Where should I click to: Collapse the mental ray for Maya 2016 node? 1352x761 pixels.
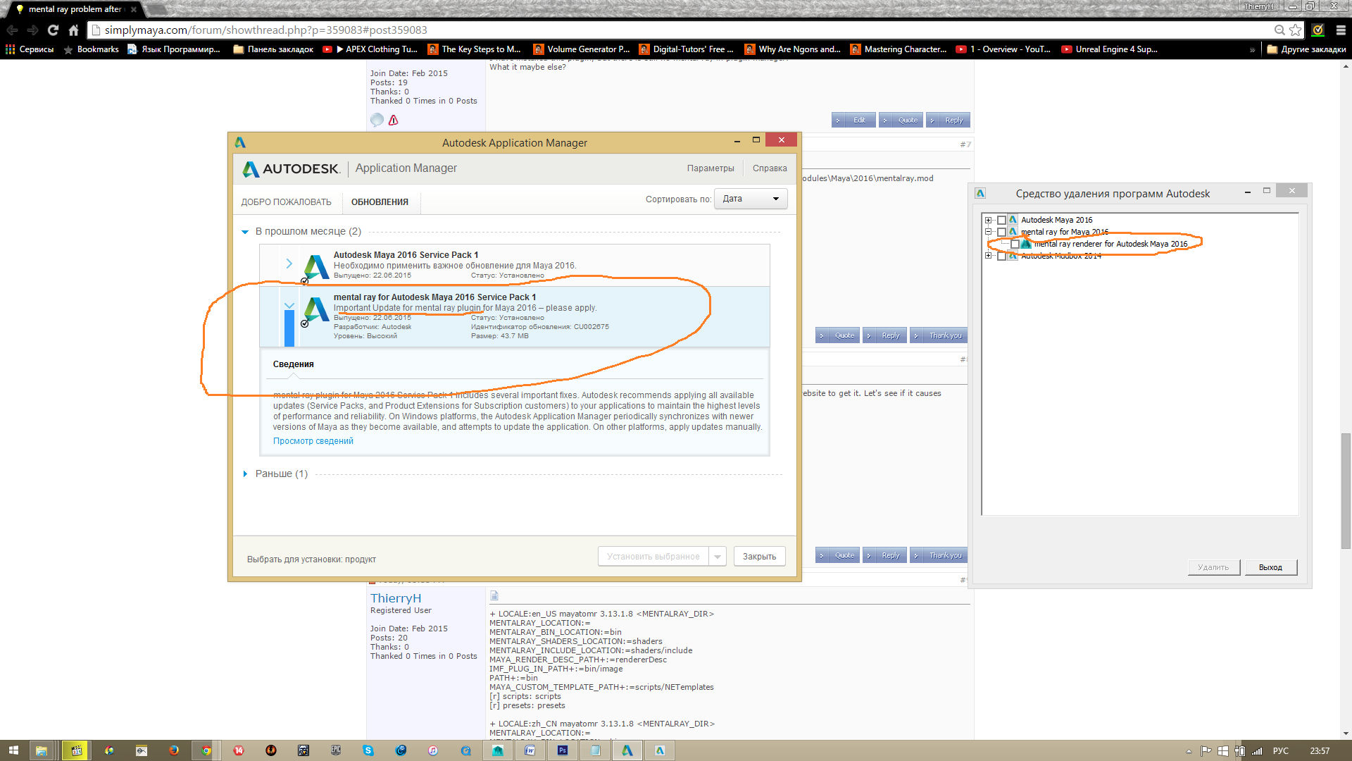click(989, 232)
